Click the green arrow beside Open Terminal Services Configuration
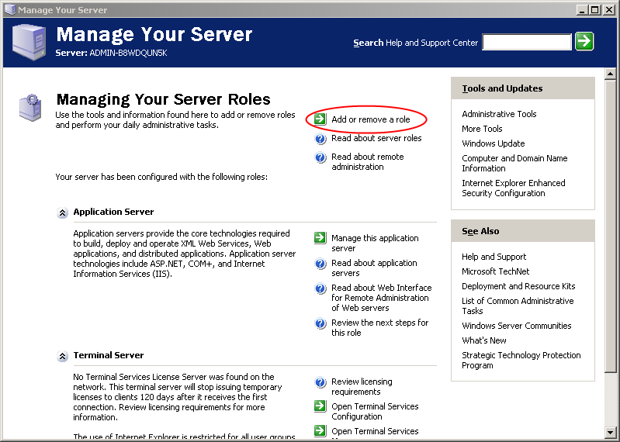The height and width of the screenshot is (442, 620). click(x=320, y=406)
